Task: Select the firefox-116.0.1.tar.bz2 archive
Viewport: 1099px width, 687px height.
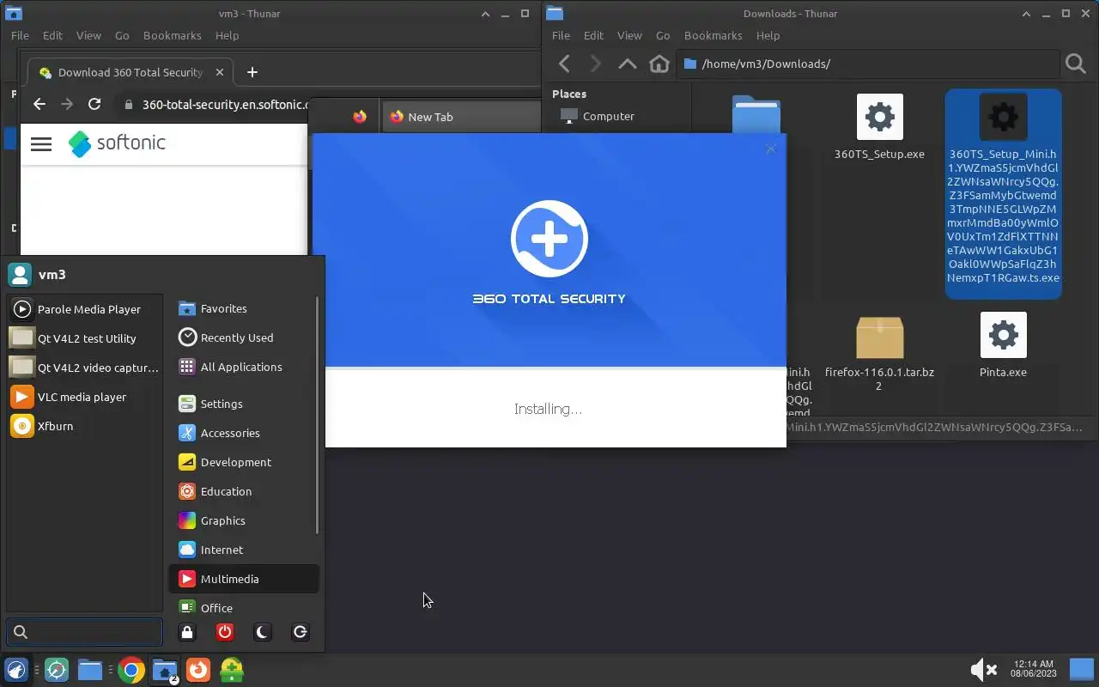Action: [879, 354]
